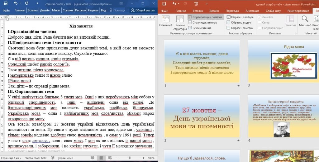This screenshot has width=319, height=162.
Task: Enable the Сетка gridlines checkbox
Action: click(x=259, y=22)
